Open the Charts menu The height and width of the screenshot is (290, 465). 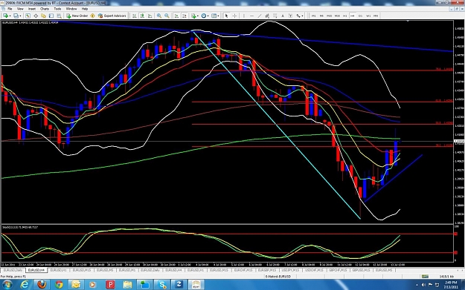[x=45, y=9]
